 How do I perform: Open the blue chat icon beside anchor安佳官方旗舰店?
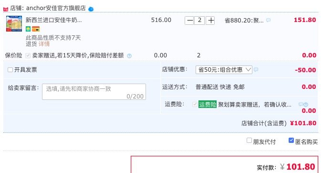point(91,9)
